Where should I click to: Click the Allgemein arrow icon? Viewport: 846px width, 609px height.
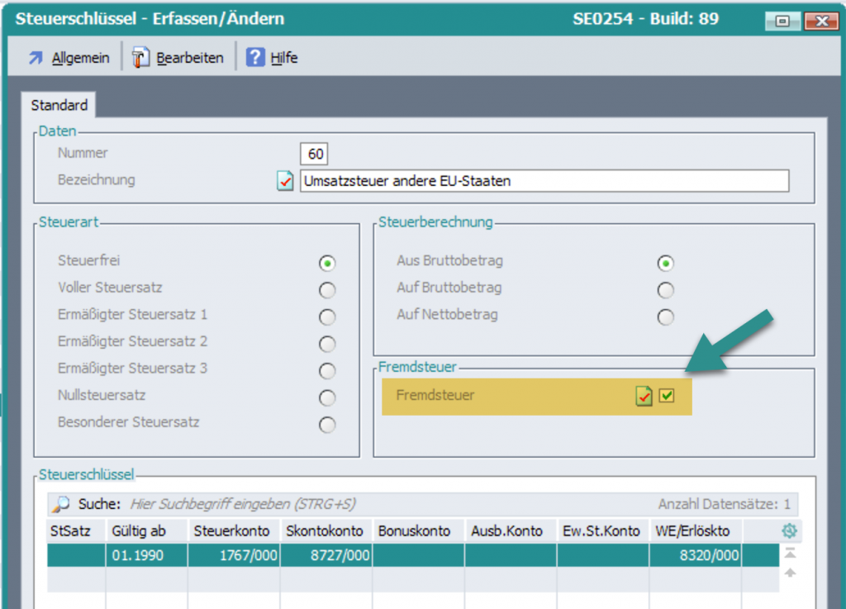point(36,58)
